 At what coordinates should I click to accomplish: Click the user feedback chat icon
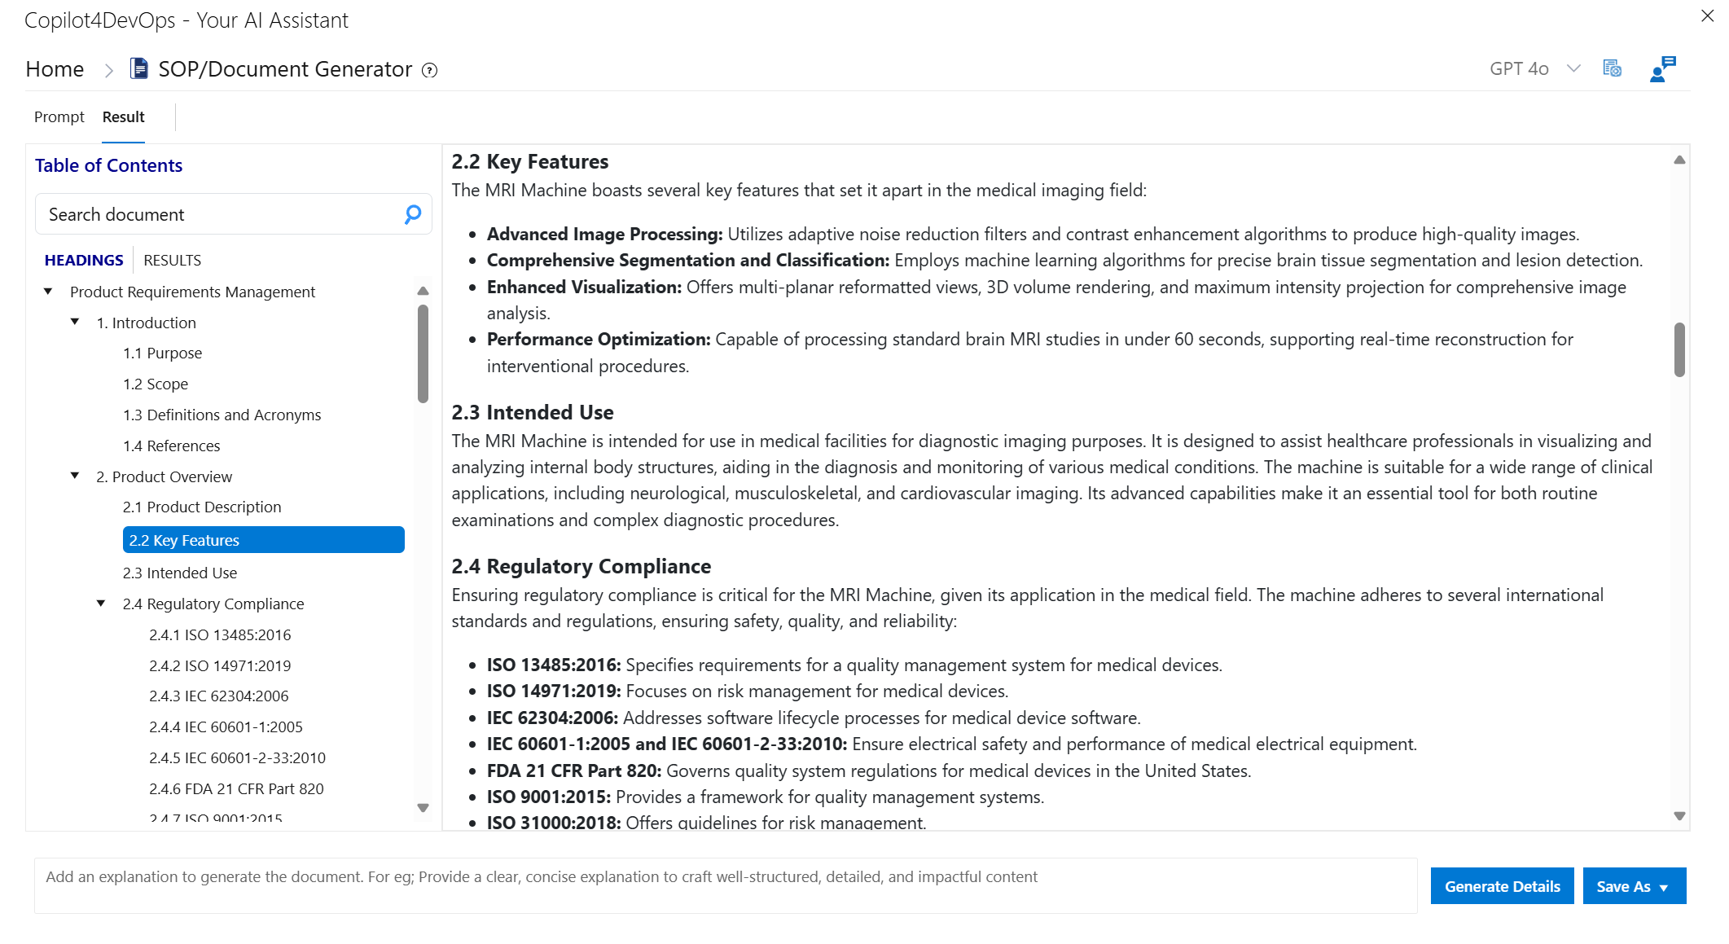coord(1662,68)
